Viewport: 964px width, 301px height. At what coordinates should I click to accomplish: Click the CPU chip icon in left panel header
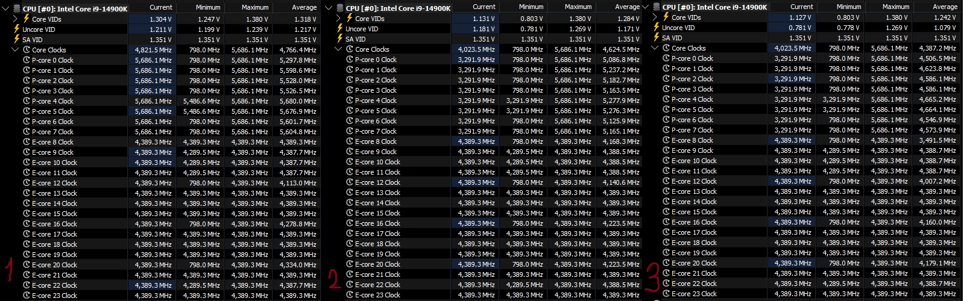pos(16,8)
